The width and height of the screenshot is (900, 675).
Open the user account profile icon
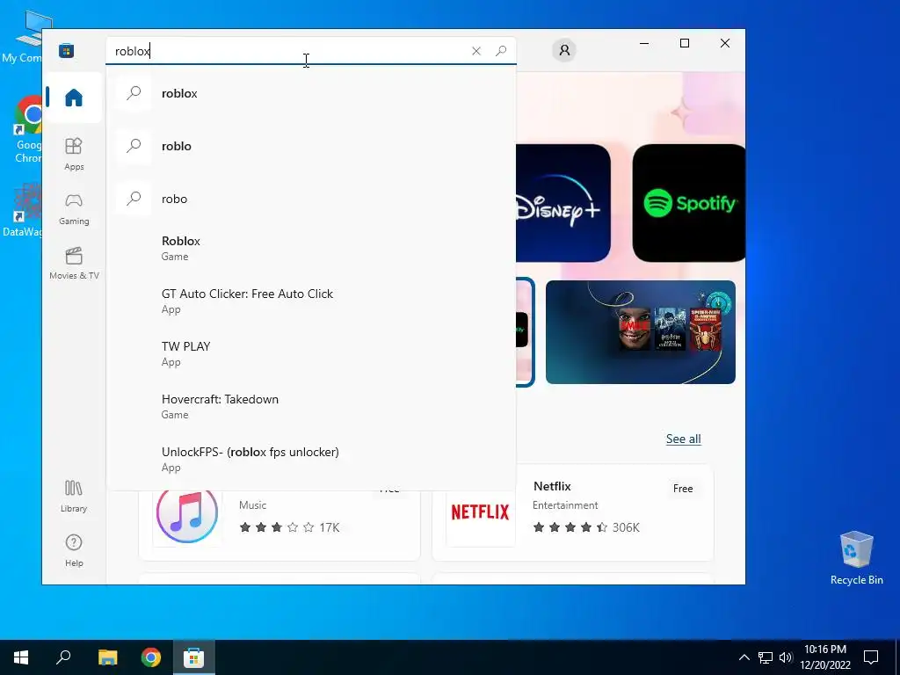tap(564, 50)
